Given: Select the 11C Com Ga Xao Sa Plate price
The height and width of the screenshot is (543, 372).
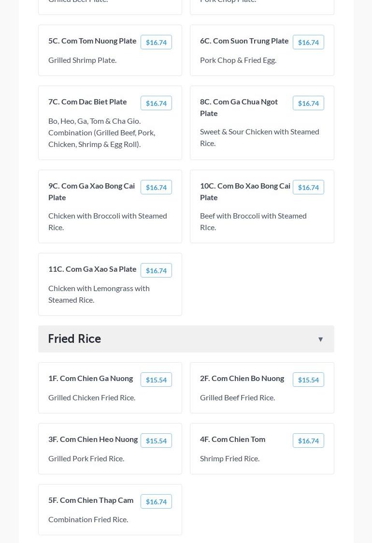Looking at the screenshot, I should coord(156,270).
